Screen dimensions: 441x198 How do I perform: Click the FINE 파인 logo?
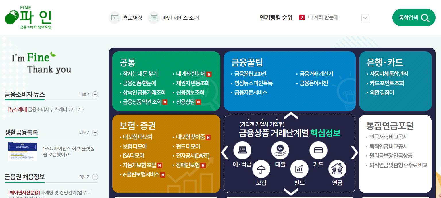28,18
